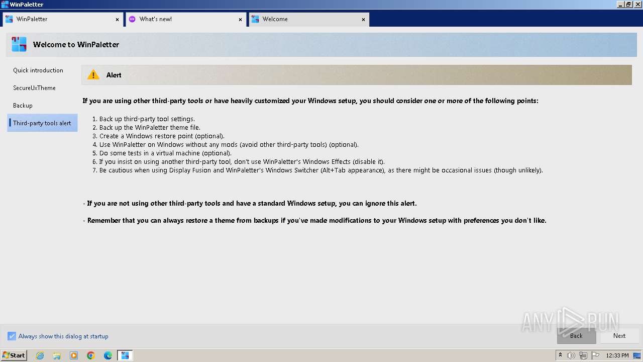Screen dimensions: 643x362
Task: Click the Display Fusion caution line
Action: 321,170
